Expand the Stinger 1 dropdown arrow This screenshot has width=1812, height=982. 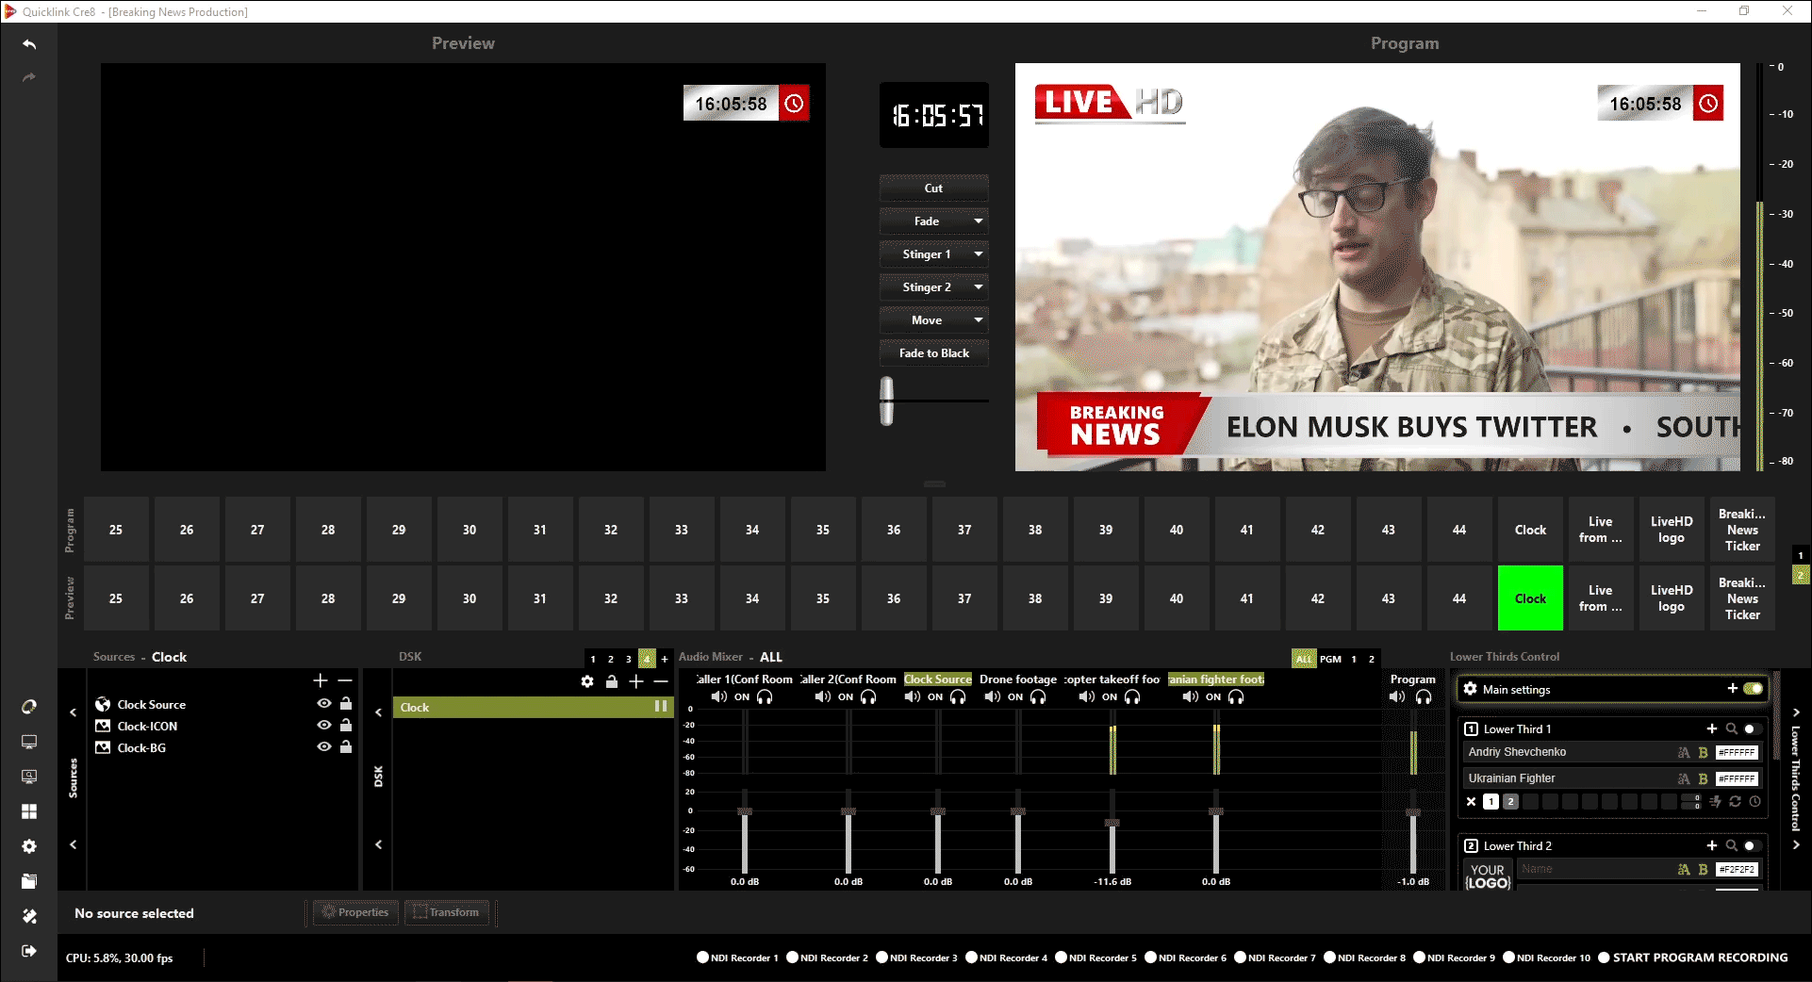pyautogui.click(x=979, y=254)
